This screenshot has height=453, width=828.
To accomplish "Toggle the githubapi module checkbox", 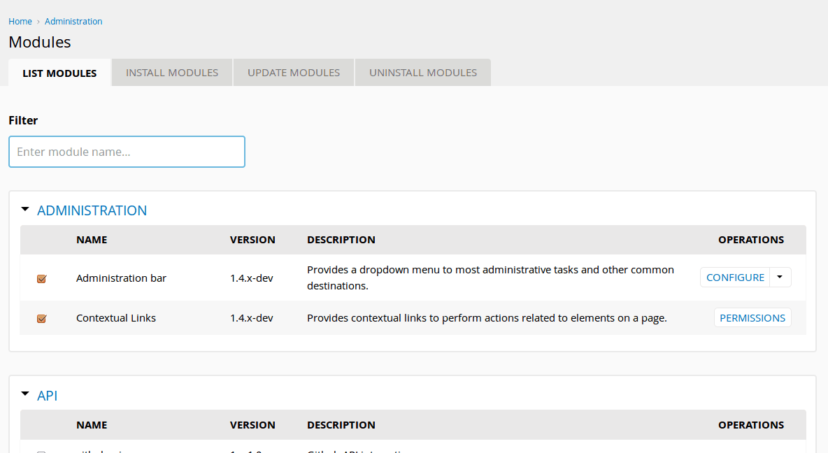I will coord(41,451).
